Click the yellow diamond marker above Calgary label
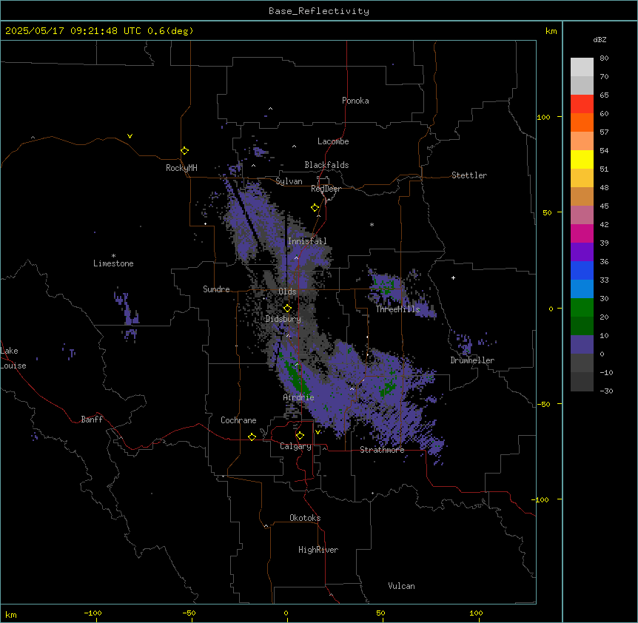Viewport: 638px width, 623px height. (x=300, y=436)
